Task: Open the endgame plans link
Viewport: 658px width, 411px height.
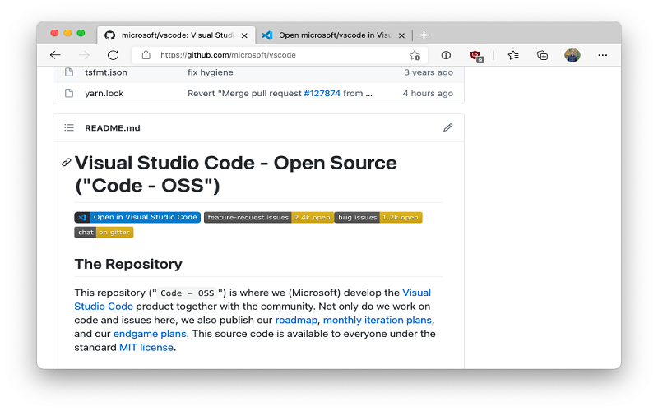Action: [150, 334]
